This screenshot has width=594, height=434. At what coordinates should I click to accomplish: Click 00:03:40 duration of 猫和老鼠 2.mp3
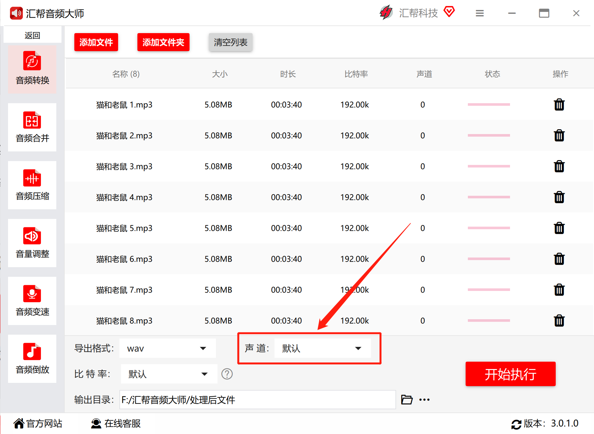tap(286, 135)
